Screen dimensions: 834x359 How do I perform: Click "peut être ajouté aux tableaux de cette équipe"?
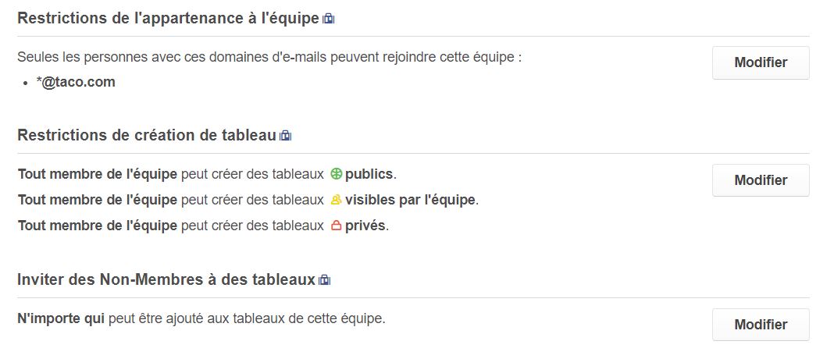click(247, 318)
